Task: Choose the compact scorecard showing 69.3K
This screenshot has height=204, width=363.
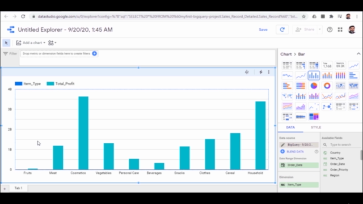Action: [x=340, y=66]
